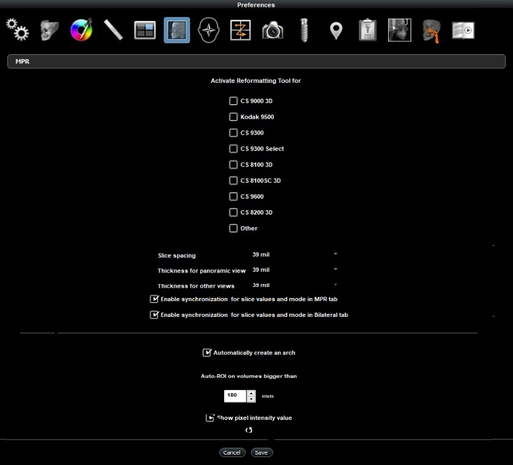513x465 pixels.
Task: Open the color wheel preferences icon
Action: point(81,30)
